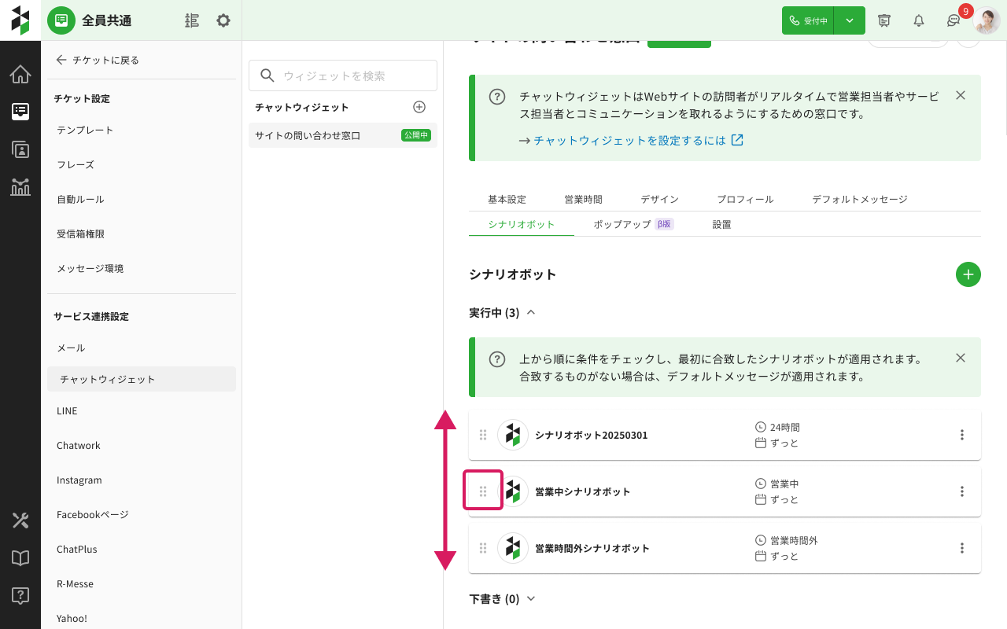The height and width of the screenshot is (629, 1007).
Task: Open the help question mark icon in sidebar
Action: click(20, 595)
